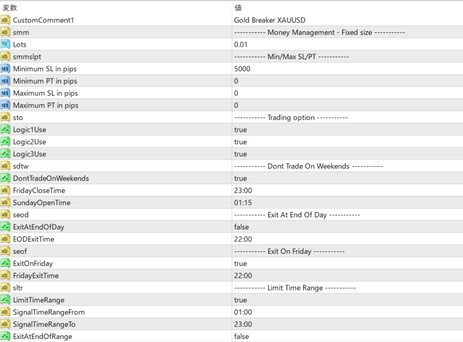463x342 pixels.
Task: Click the 変数 column header
Action: (x=10, y=7)
